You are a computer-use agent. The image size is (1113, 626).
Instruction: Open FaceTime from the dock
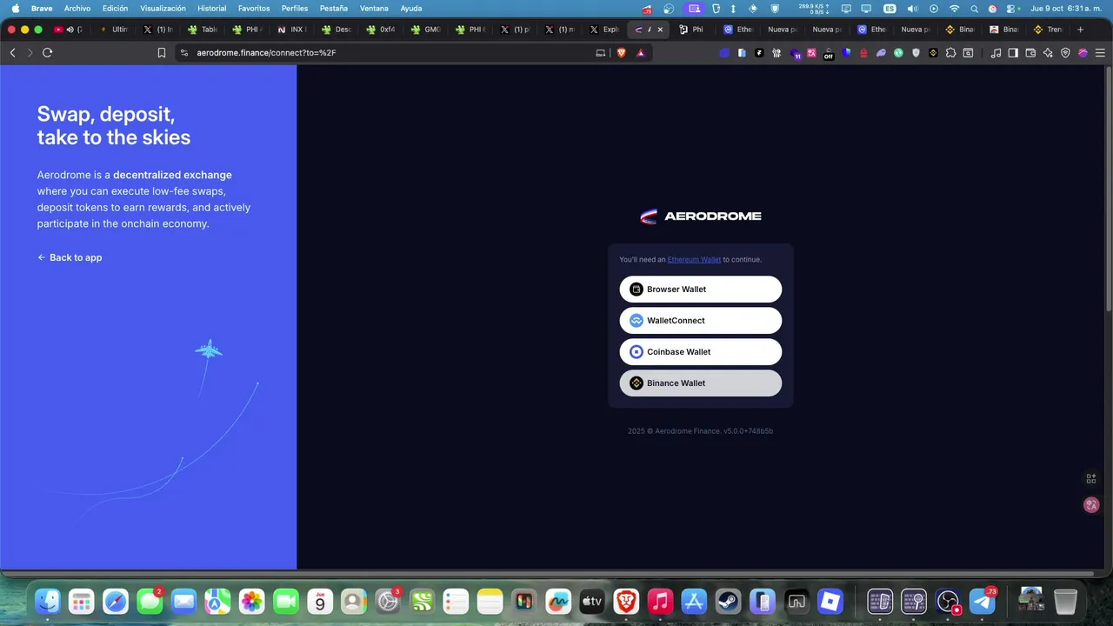(286, 601)
